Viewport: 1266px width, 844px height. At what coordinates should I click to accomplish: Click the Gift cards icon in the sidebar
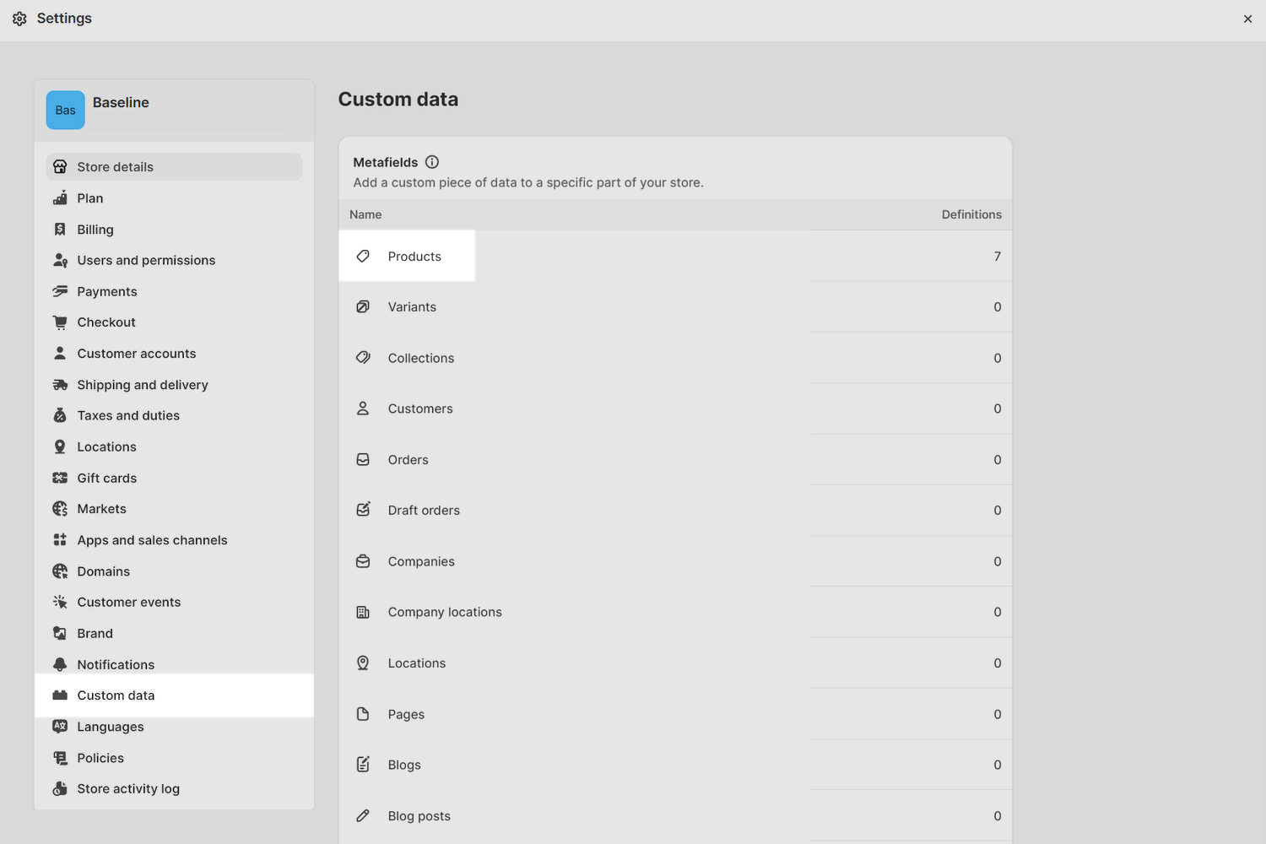60,478
